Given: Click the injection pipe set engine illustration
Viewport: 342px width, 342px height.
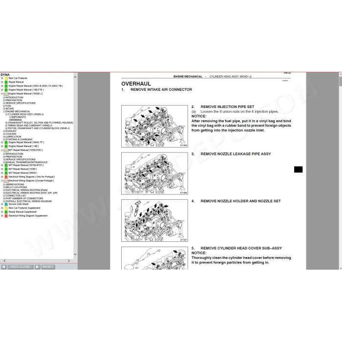Looking at the screenshot, I should (154, 126).
